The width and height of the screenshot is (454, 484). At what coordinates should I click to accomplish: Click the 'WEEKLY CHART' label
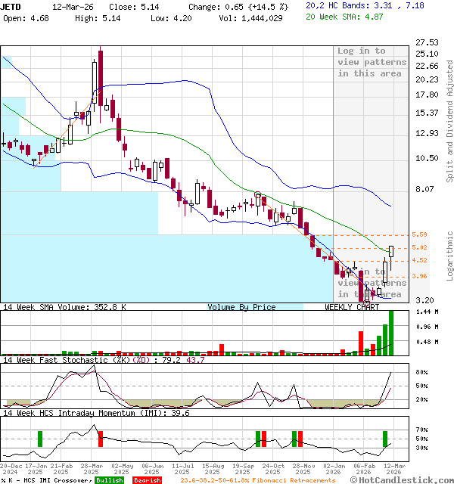(x=352, y=307)
